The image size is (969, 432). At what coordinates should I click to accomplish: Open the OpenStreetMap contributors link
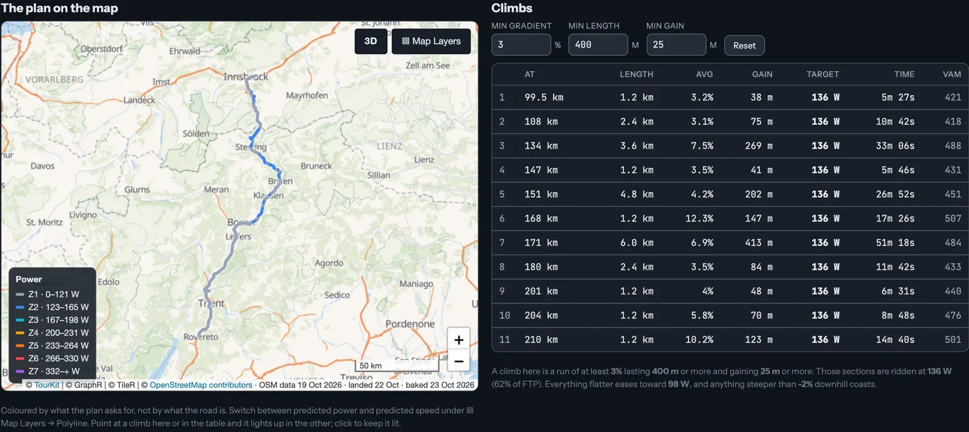201,385
